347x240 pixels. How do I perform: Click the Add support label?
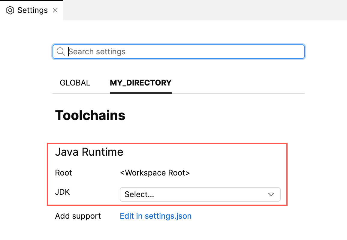pos(78,216)
